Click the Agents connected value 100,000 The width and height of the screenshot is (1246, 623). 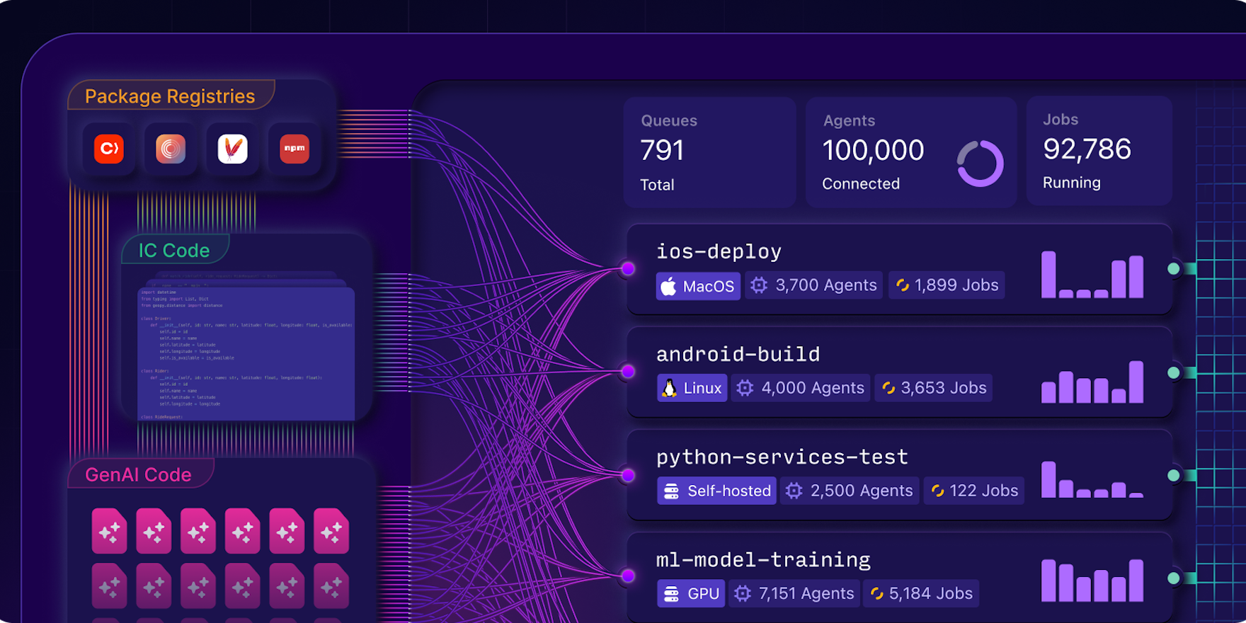click(x=873, y=150)
